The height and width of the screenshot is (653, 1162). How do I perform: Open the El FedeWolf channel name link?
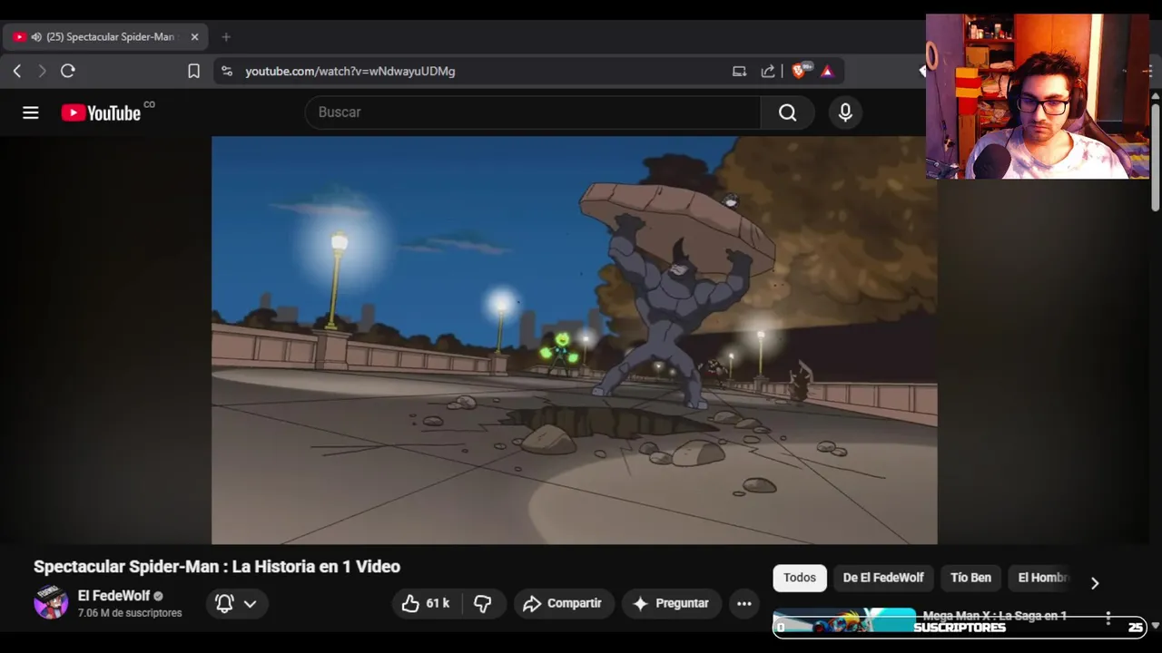tap(113, 596)
